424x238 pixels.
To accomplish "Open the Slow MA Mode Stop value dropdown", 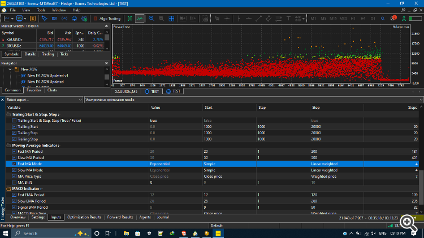I will [337, 170].
